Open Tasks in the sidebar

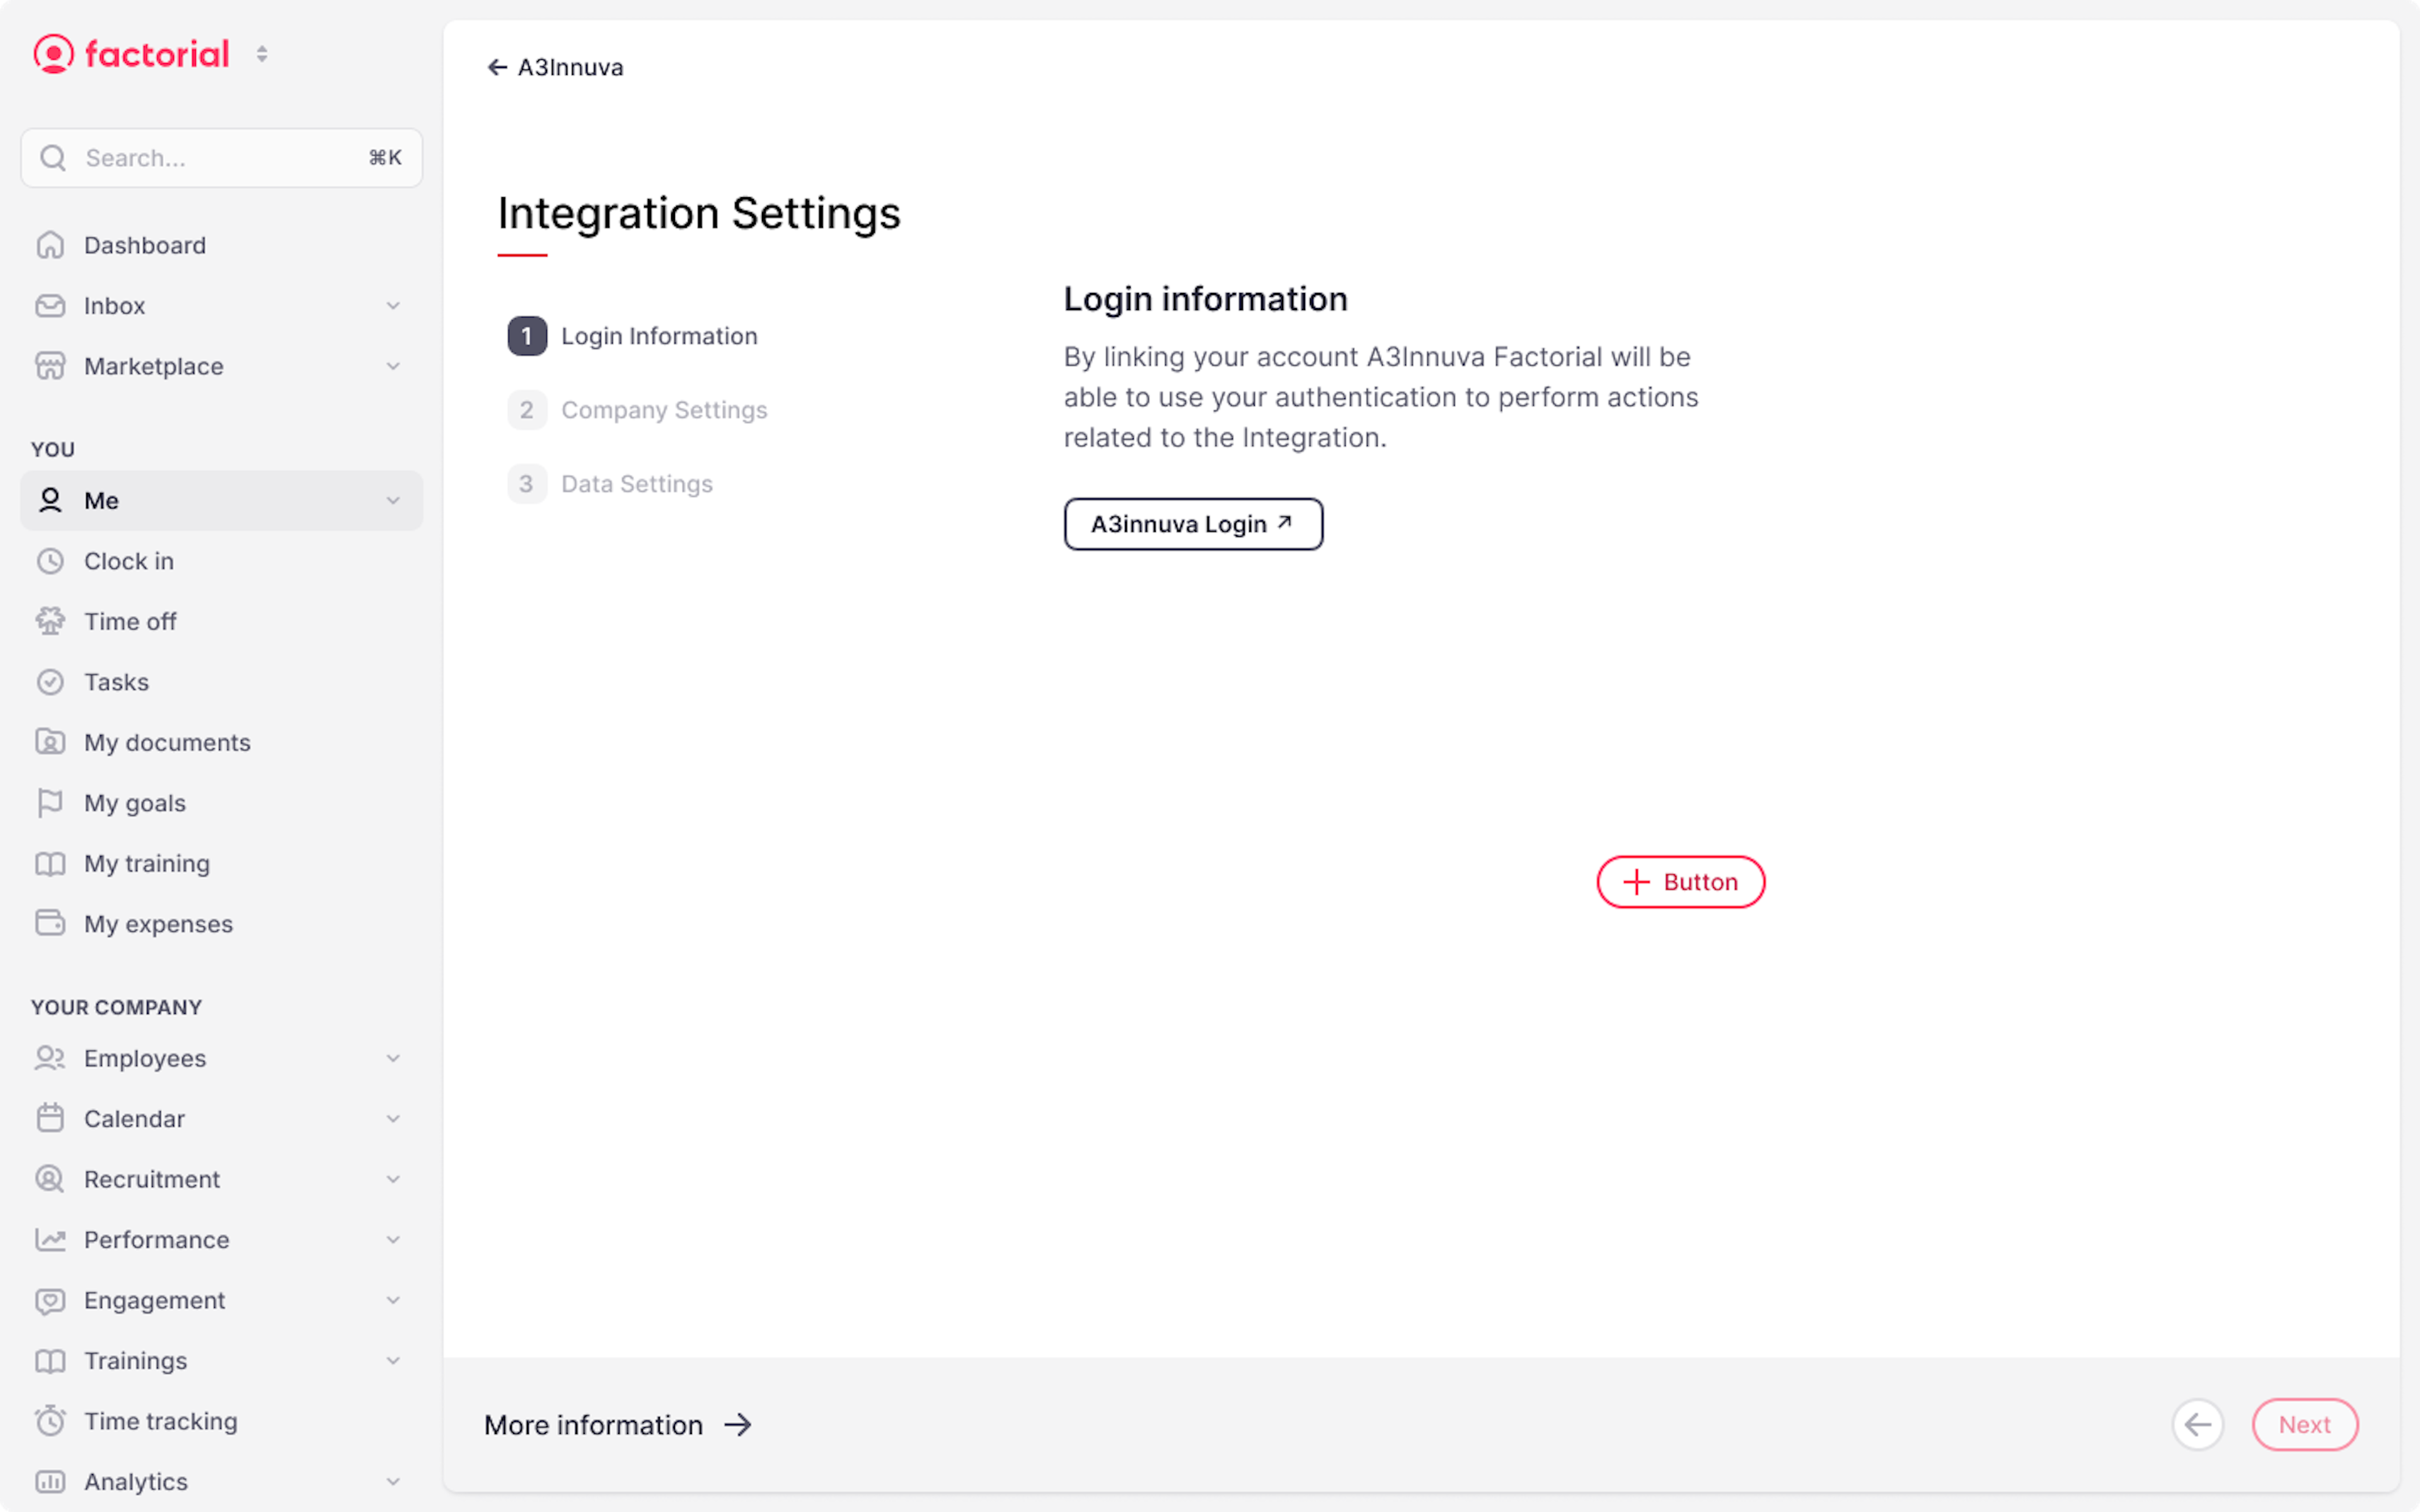click(x=221, y=682)
